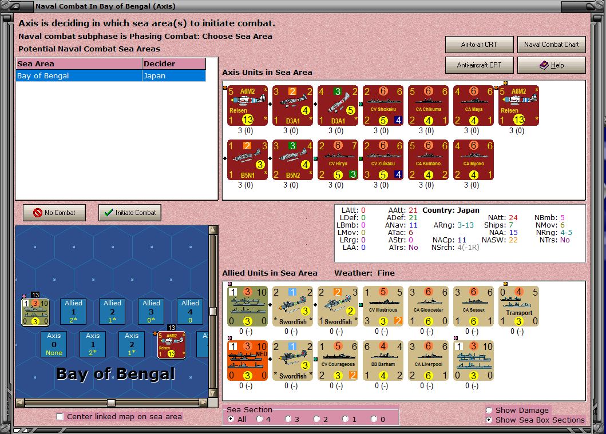606x434 pixels.
Task: Select the blue convoy unit in Allied list
Action: coord(473,361)
